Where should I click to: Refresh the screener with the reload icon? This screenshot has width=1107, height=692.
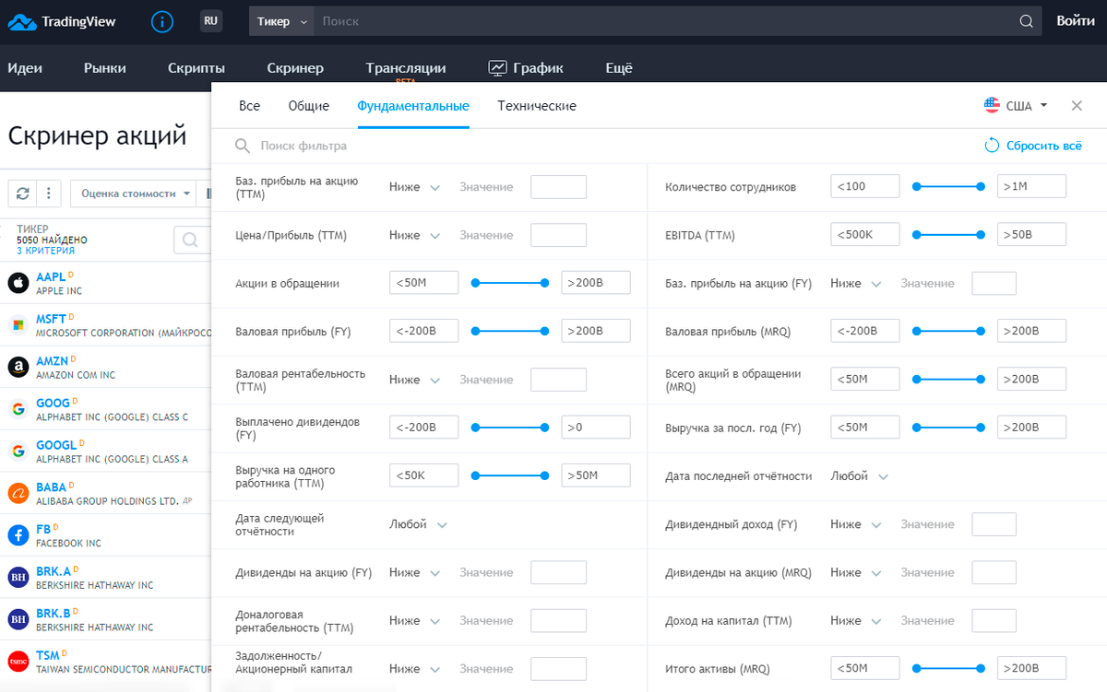(x=23, y=194)
